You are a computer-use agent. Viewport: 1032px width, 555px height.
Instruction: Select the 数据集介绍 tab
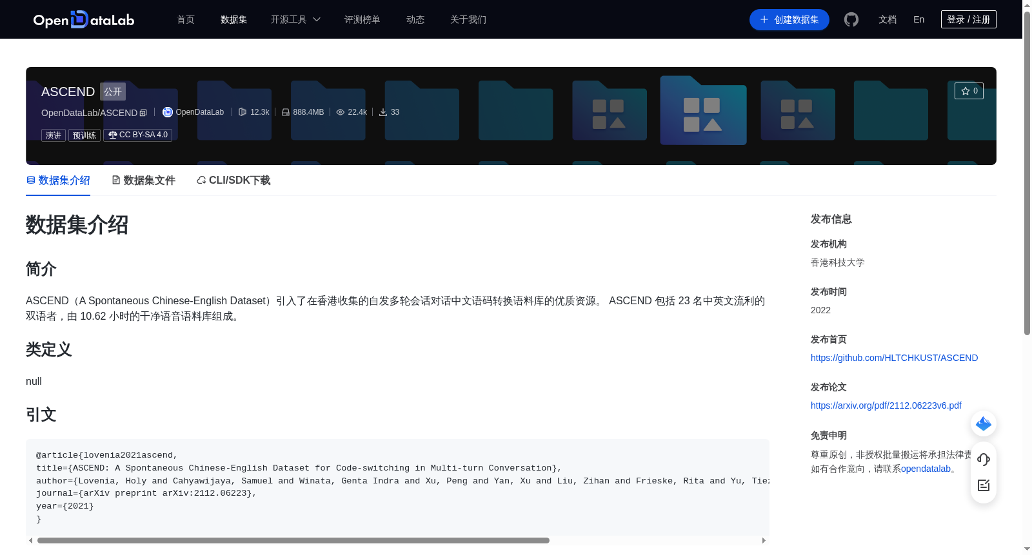(58, 180)
